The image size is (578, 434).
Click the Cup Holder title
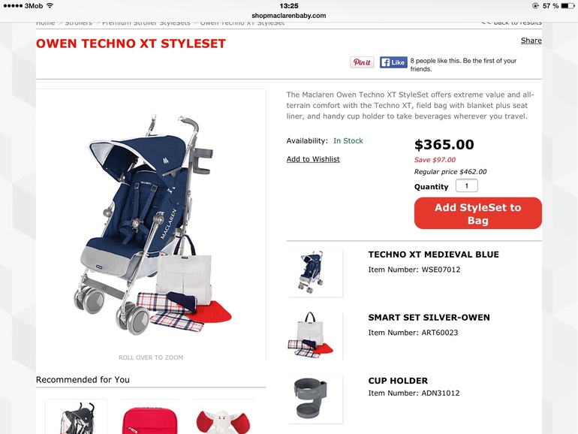click(398, 381)
